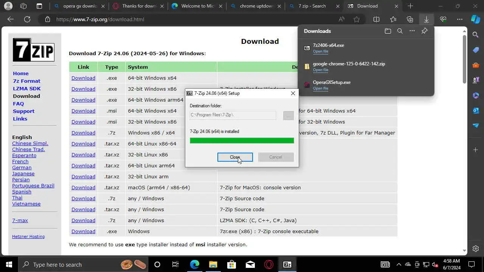Click the sidebar customize plus icon
Viewport: 484px width, 272px height.
pos(476,150)
